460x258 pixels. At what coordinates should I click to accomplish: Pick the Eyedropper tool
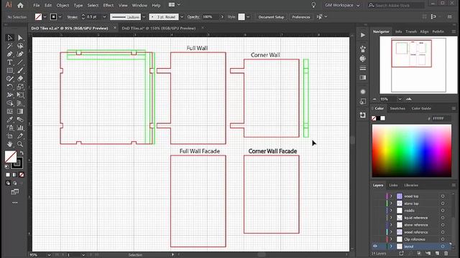[9, 120]
